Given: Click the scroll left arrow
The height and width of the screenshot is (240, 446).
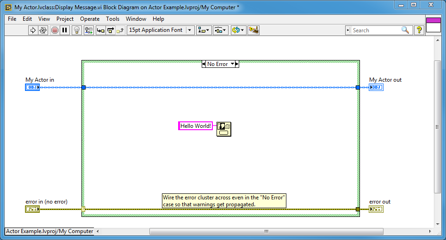Looking at the screenshot, I should click(98, 231).
